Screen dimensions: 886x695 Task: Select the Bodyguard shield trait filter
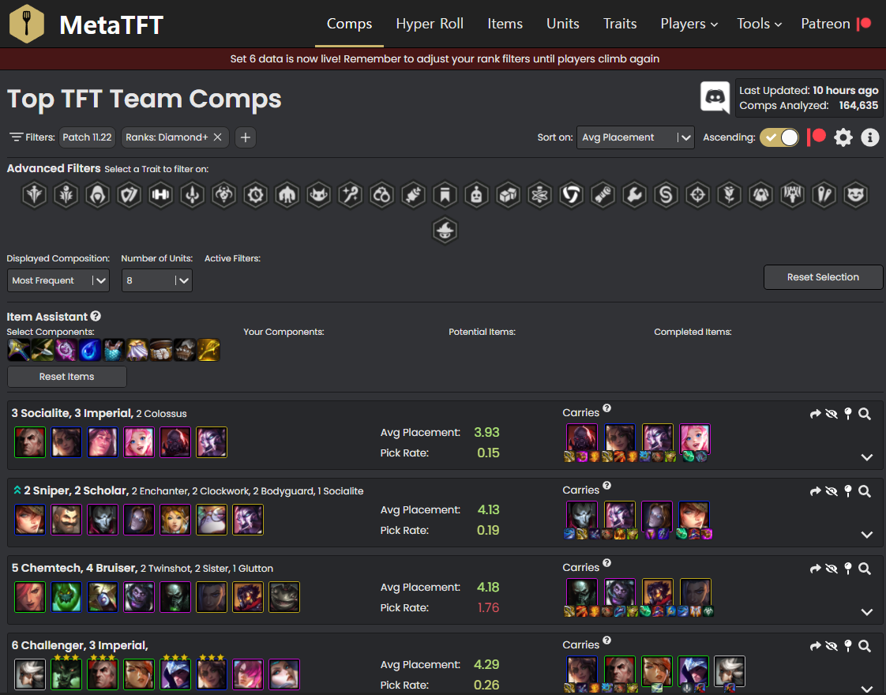coord(130,195)
